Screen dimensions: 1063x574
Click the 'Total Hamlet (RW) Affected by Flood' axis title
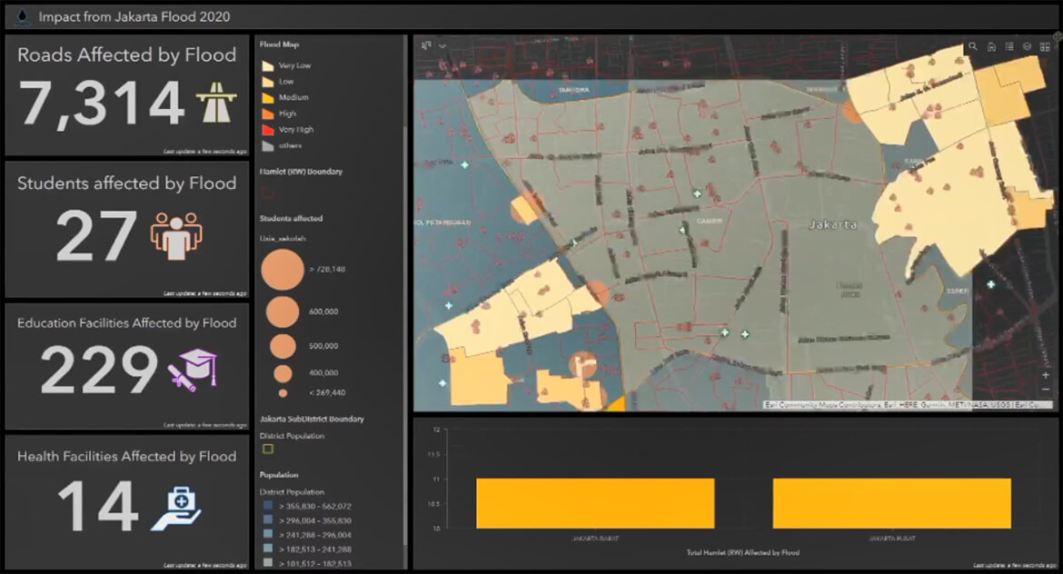[x=743, y=552]
